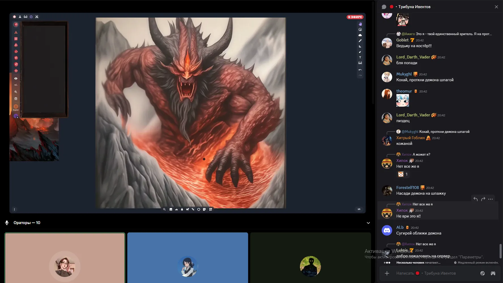Open the player profile tab icon
The height and width of the screenshot is (283, 503).
tap(20, 17)
